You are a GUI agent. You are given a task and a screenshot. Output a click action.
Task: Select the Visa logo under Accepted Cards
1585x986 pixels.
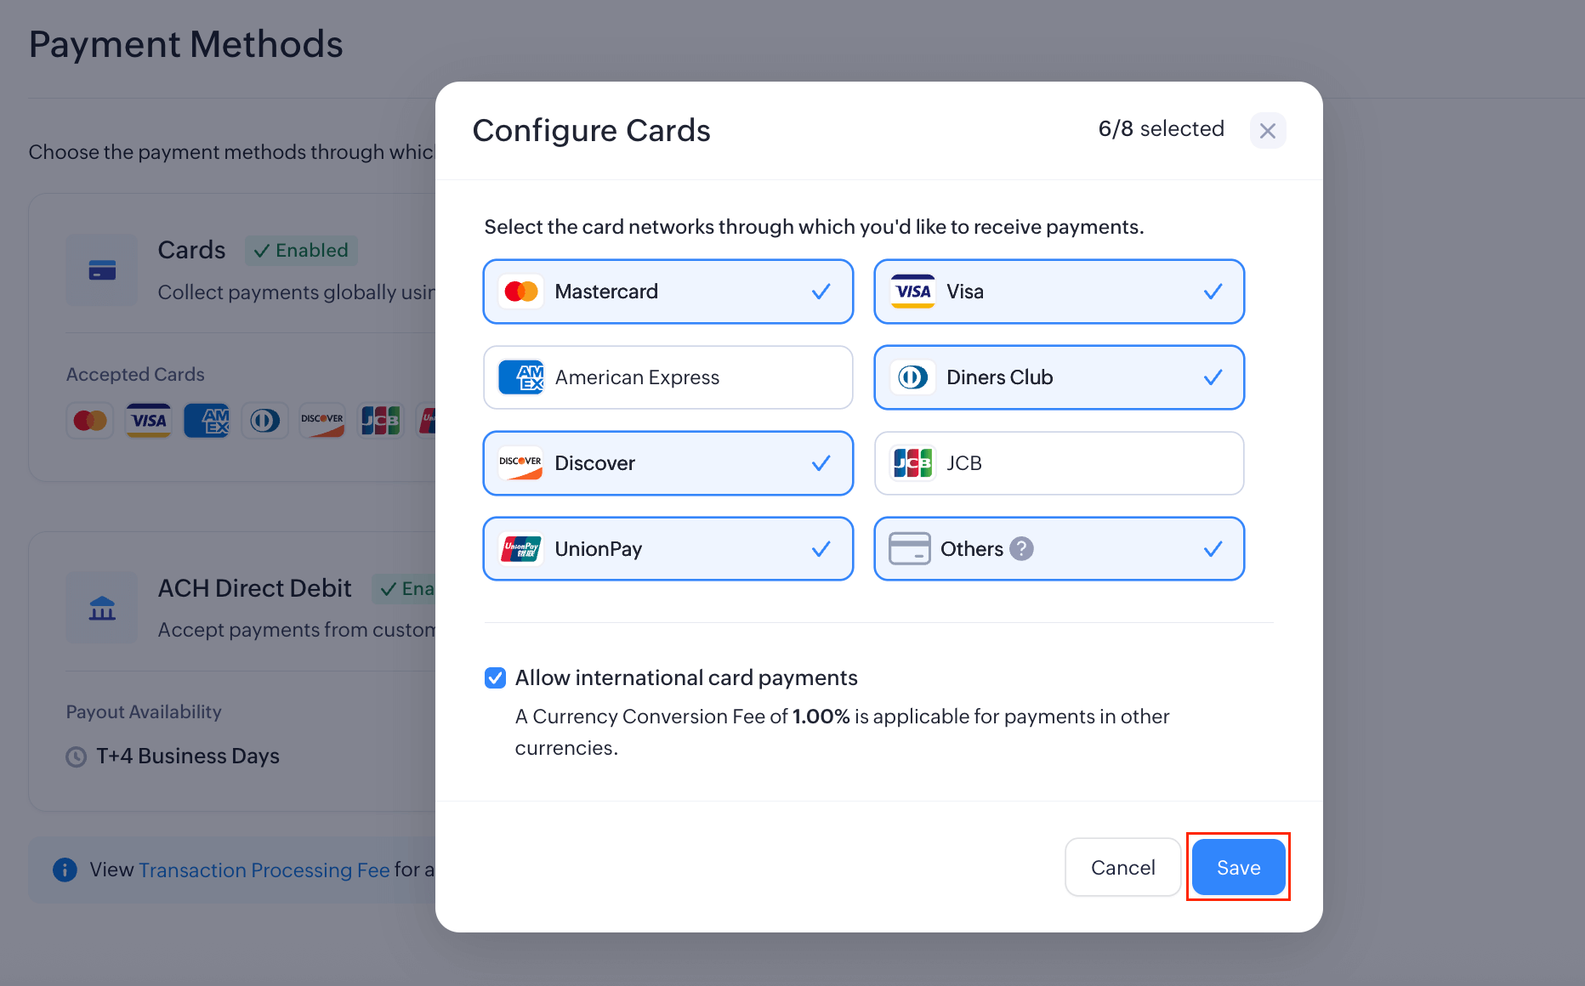tap(148, 420)
